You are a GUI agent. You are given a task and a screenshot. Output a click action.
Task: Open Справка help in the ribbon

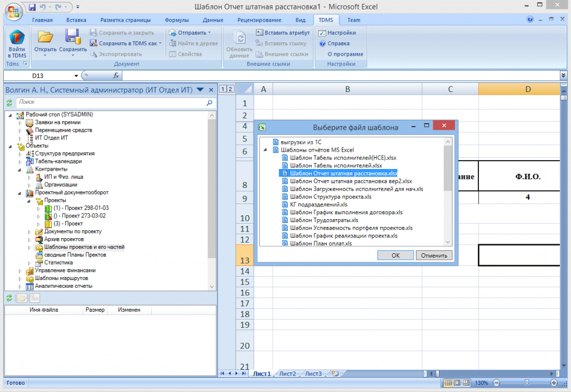[335, 43]
